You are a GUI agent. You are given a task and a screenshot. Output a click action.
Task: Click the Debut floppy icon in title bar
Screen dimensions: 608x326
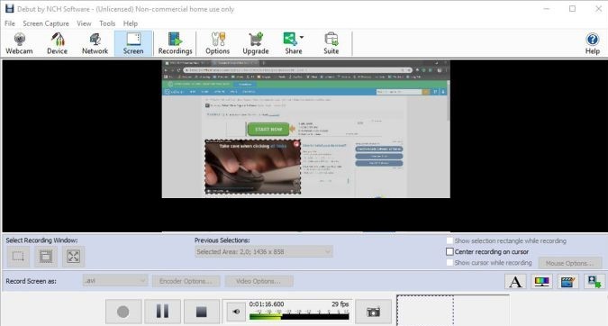pyautogui.click(x=9, y=8)
